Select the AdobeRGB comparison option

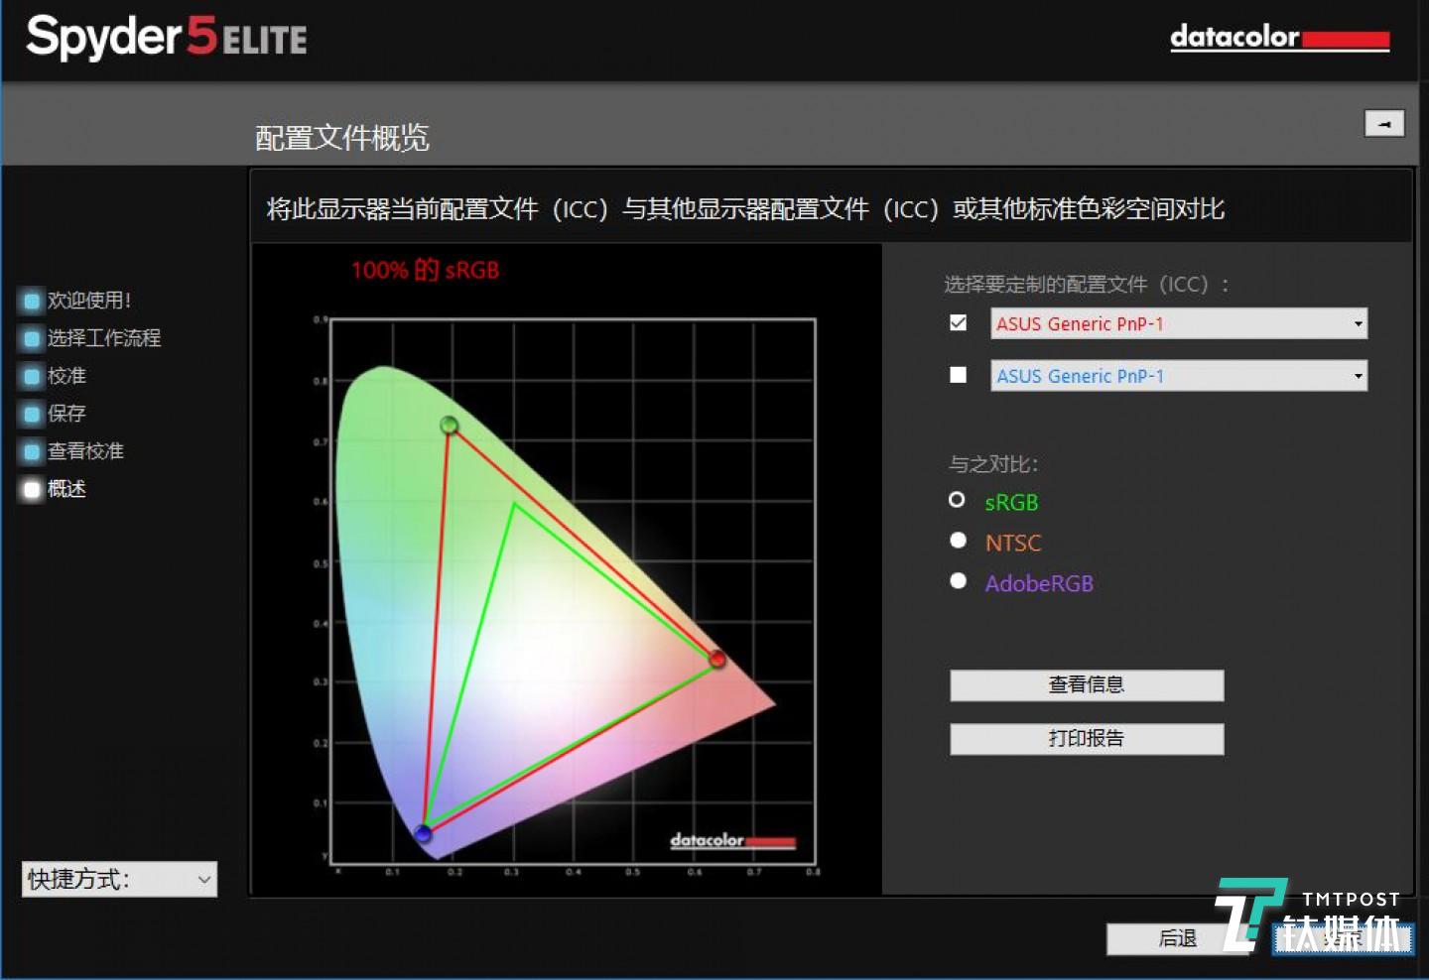pyautogui.click(x=957, y=580)
